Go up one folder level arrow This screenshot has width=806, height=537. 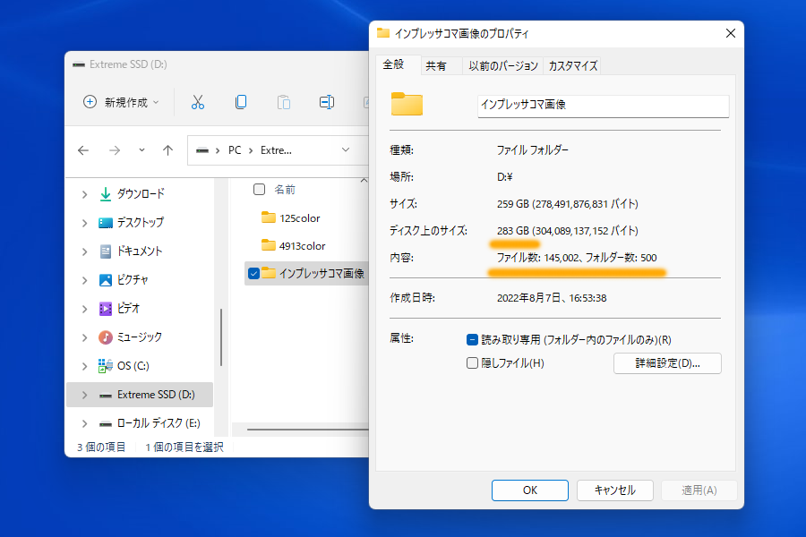pos(168,150)
